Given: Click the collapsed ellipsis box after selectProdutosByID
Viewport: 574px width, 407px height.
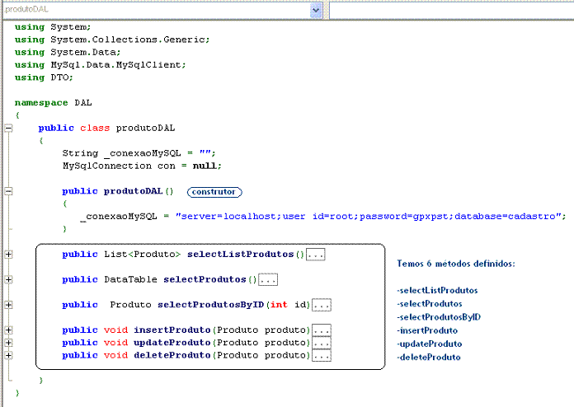Looking at the screenshot, I should (322, 305).
